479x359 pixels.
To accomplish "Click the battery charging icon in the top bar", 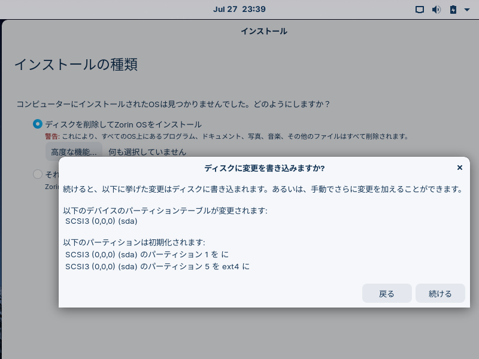I will [x=453, y=10].
